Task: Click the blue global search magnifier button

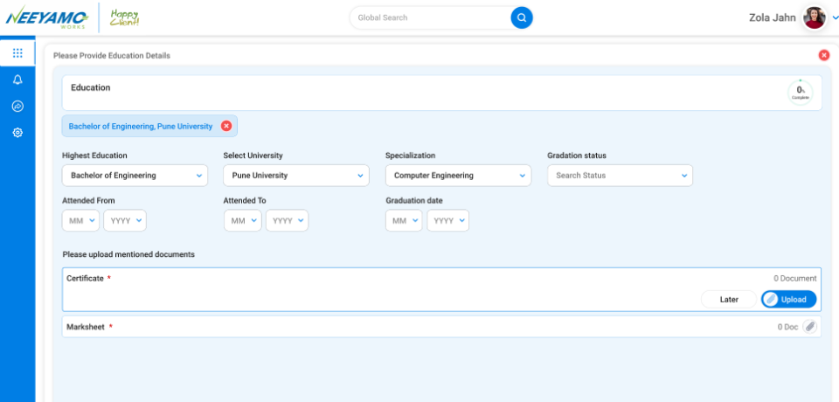Action: [x=522, y=17]
